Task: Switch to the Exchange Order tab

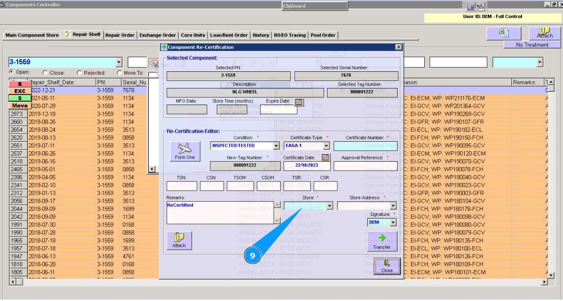Action: [x=158, y=35]
